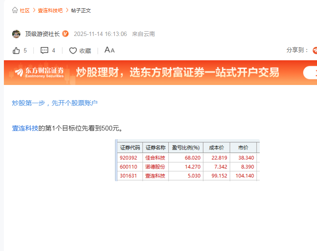Click the 成本价 column header

click(216, 147)
